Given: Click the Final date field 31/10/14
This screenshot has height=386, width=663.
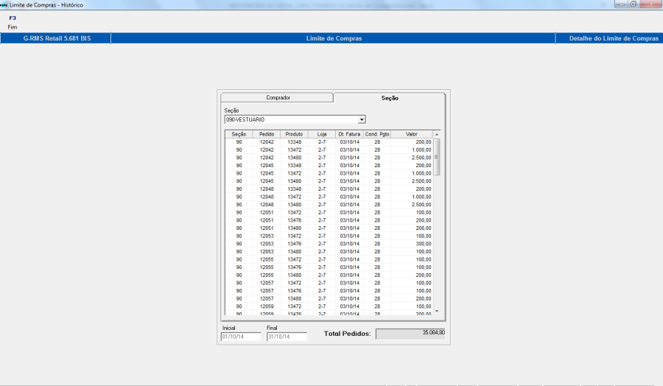Looking at the screenshot, I should [x=287, y=337].
